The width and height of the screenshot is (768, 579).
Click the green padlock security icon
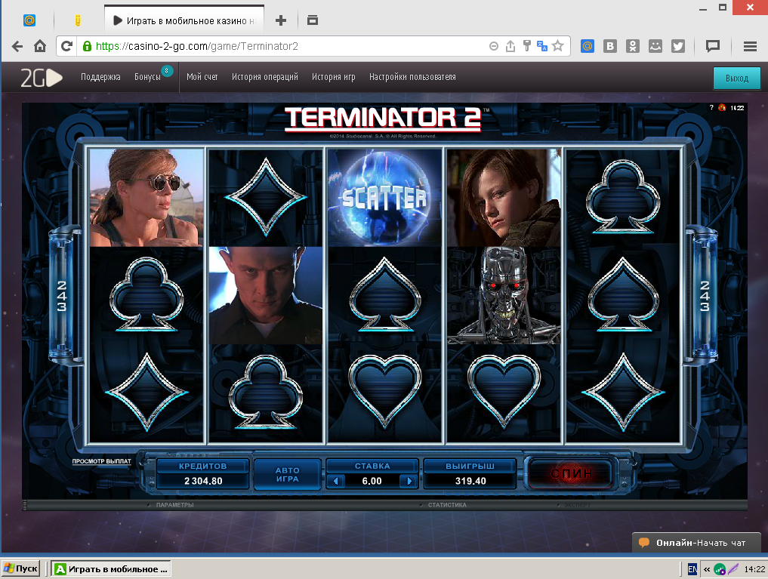[x=87, y=46]
